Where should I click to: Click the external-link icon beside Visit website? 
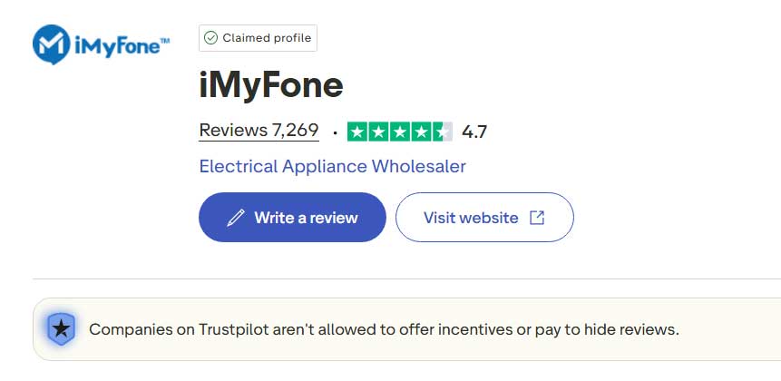(x=537, y=218)
